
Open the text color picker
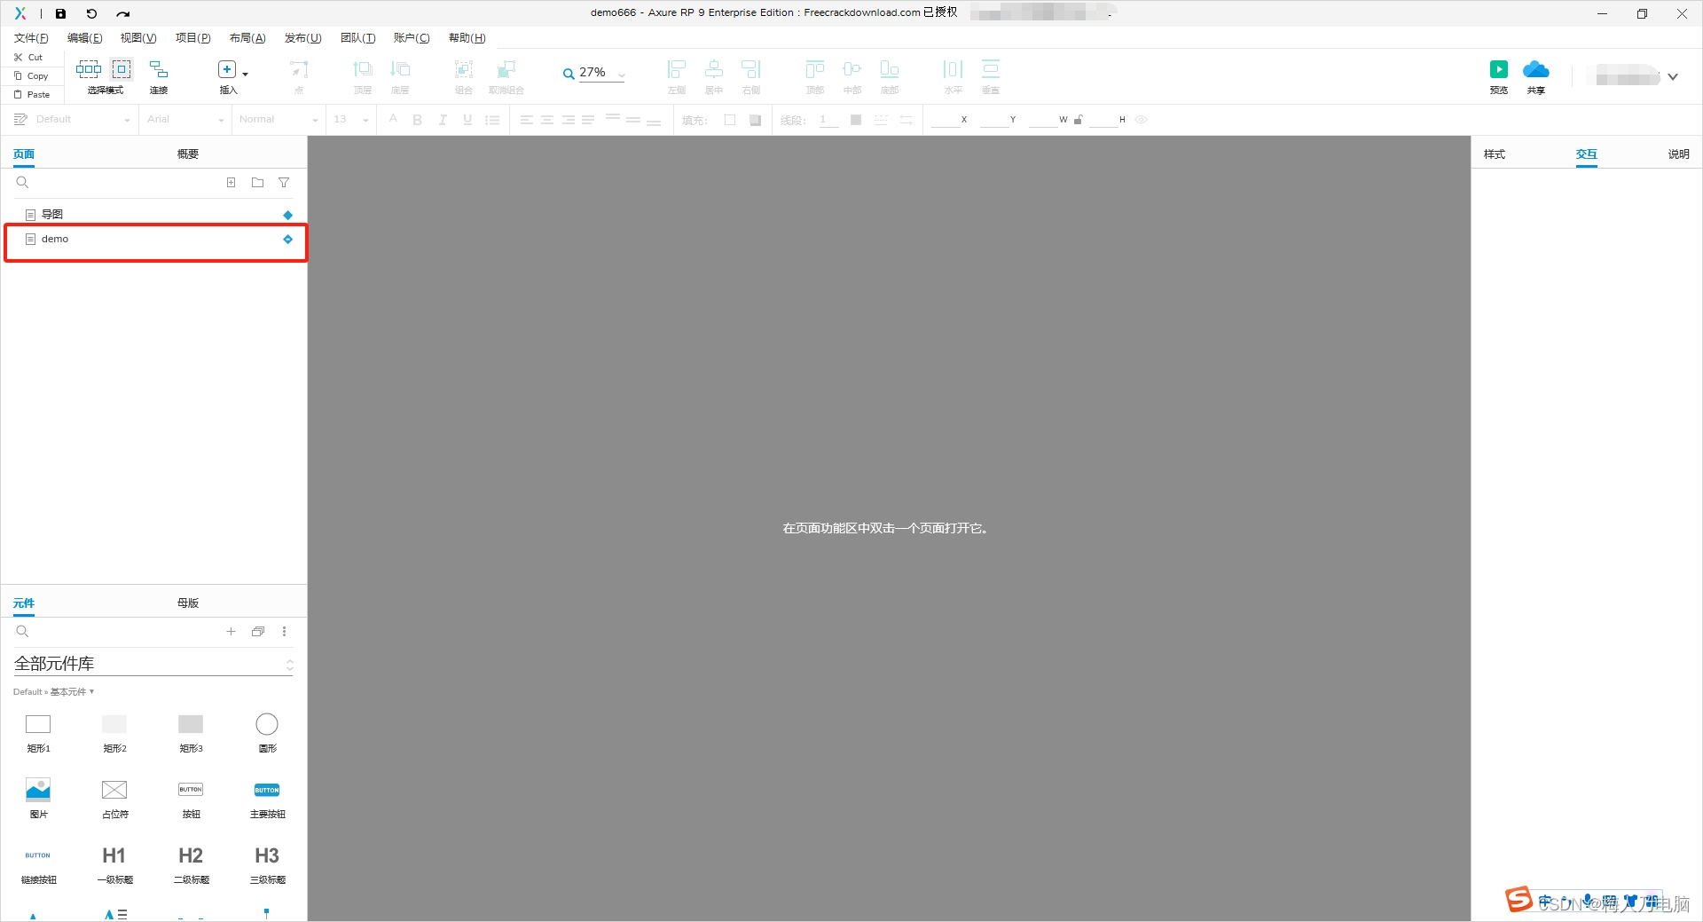pyautogui.click(x=393, y=119)
